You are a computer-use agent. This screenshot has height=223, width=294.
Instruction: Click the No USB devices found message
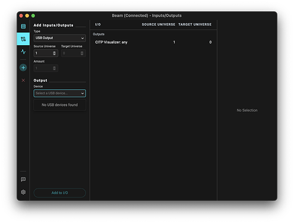click(60, 105)
